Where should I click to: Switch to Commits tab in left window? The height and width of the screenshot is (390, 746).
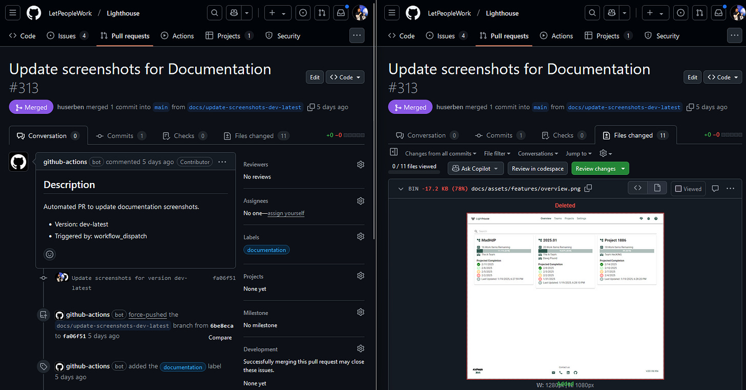pyautogui.click(x=121, y=136)
